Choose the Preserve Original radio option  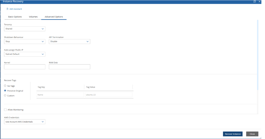5,91
